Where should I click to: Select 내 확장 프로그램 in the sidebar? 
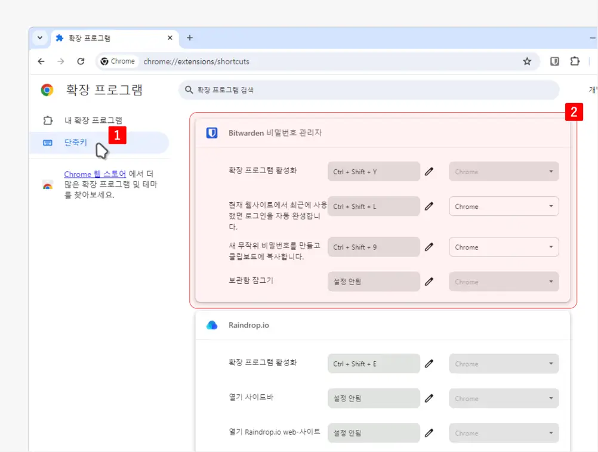coord(93,120)
